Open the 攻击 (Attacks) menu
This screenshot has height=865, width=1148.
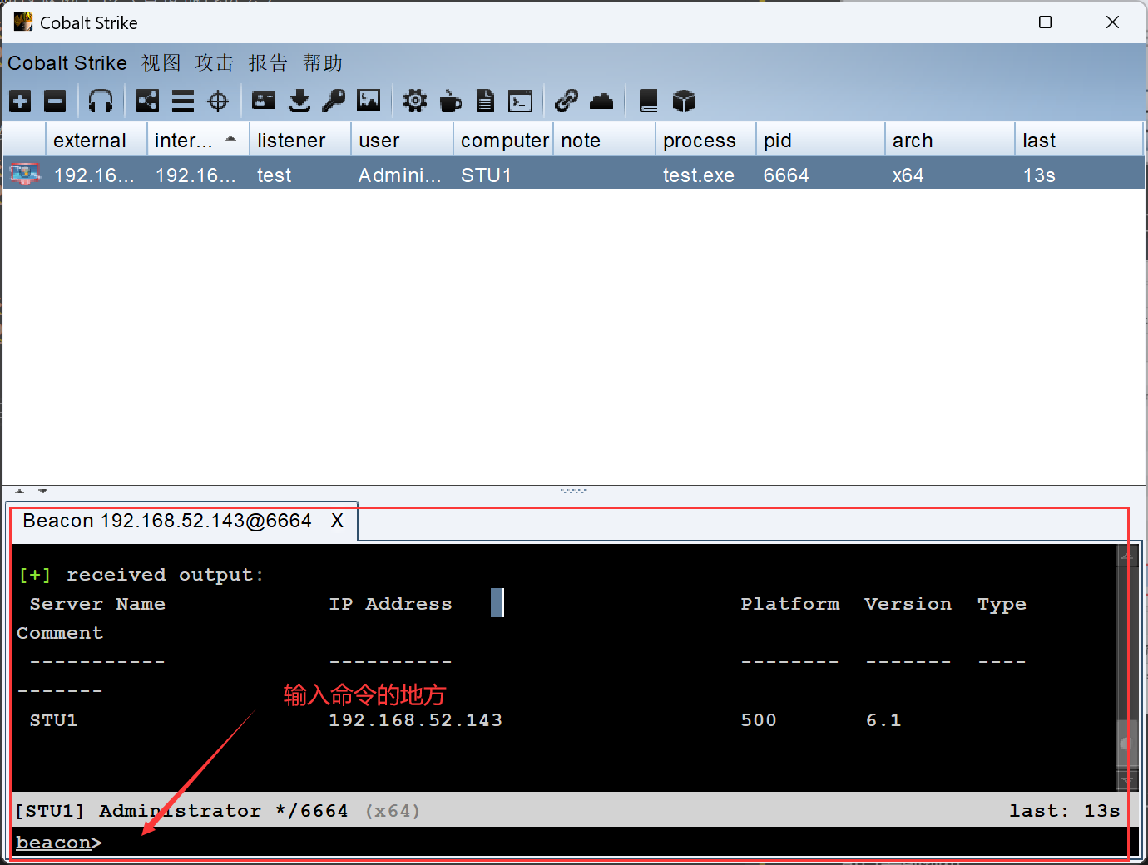coord(215,63)
